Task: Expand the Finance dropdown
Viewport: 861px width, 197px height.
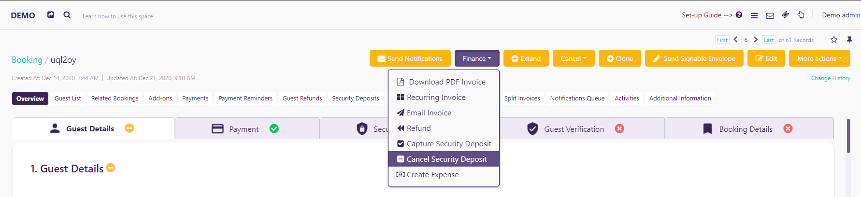Action: 477,58
